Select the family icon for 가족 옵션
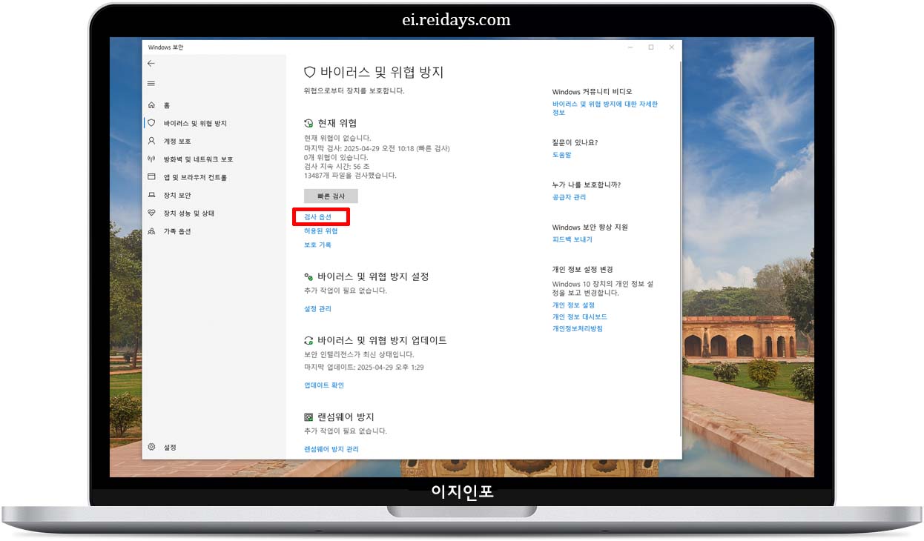This screenshot has width=924, height=541. tap(151, 231)
